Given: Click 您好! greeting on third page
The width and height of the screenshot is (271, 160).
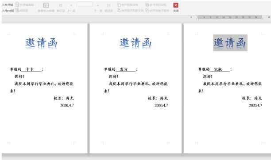Looking at the screenshot, I should (208, 76).
